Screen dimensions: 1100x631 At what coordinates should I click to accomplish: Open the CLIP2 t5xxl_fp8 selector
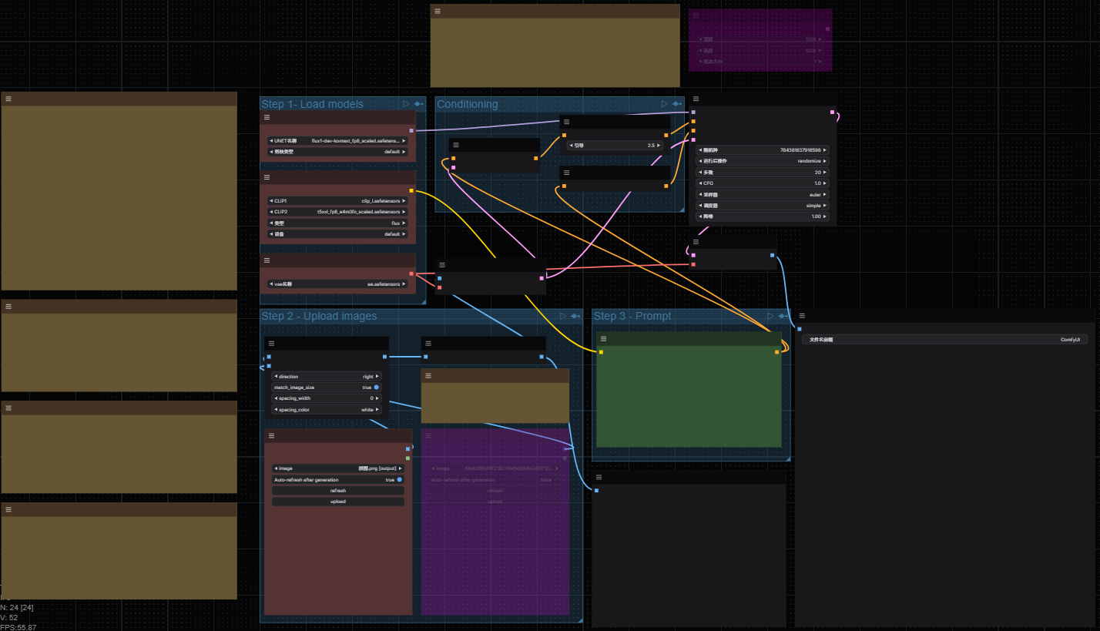338,211
